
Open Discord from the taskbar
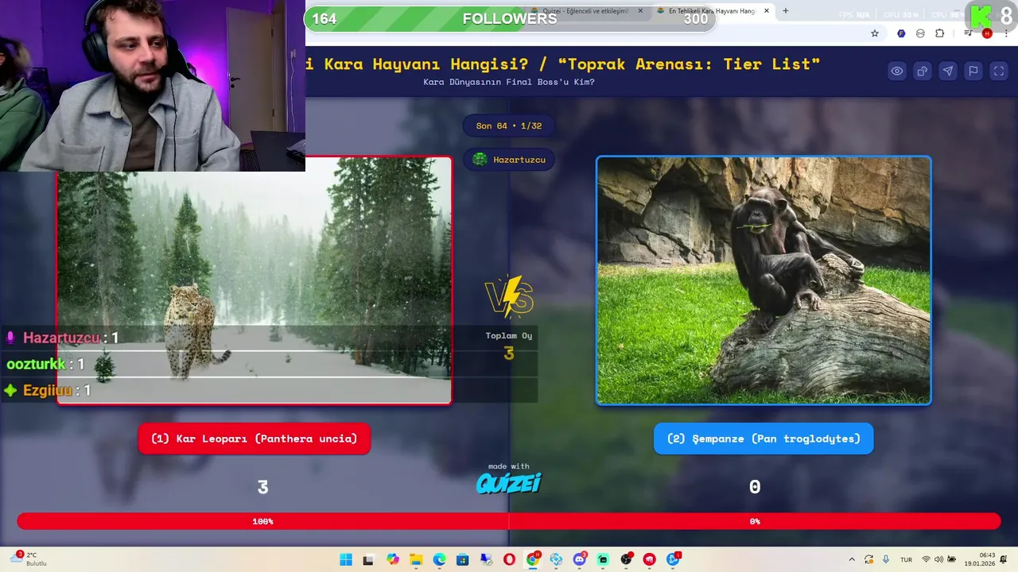coord(580,559)
